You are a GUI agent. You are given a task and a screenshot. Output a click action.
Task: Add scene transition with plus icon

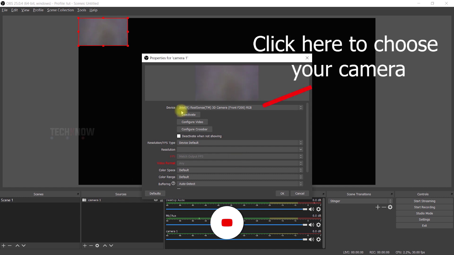tap(378, 207)
